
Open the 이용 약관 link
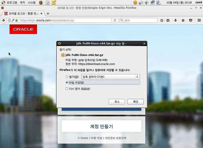pos(96,138)
